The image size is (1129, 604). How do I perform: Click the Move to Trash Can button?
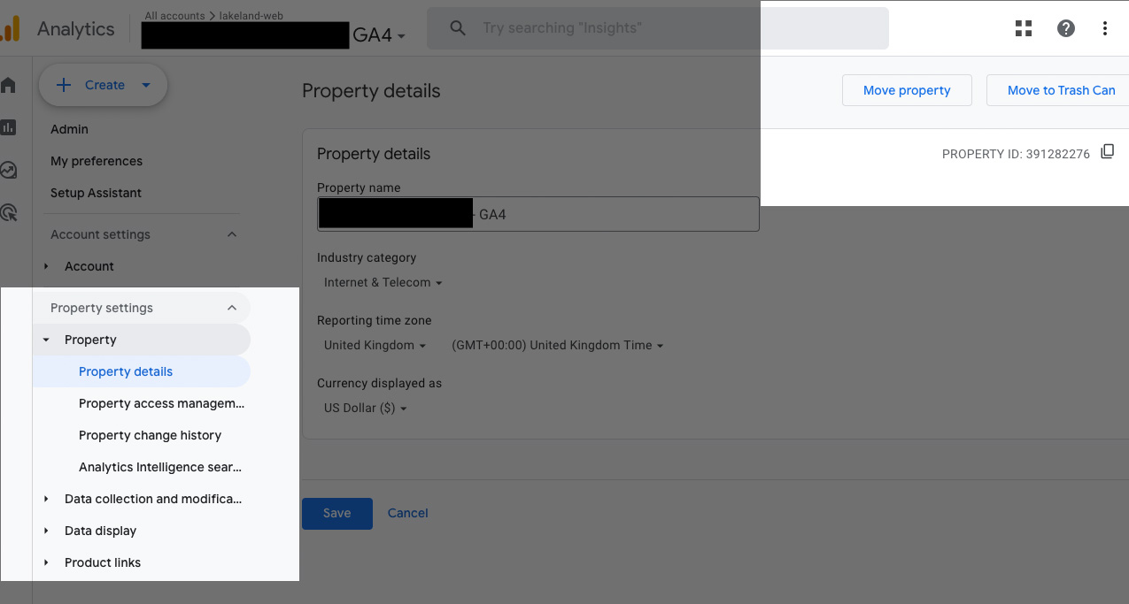pyautogui.click(x=1061, y=90)
